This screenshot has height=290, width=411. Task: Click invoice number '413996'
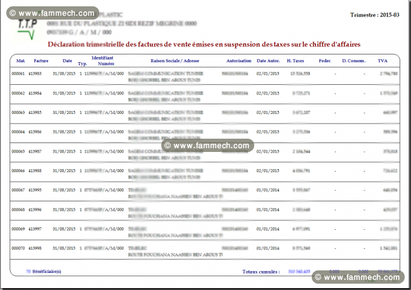(35, 210)
